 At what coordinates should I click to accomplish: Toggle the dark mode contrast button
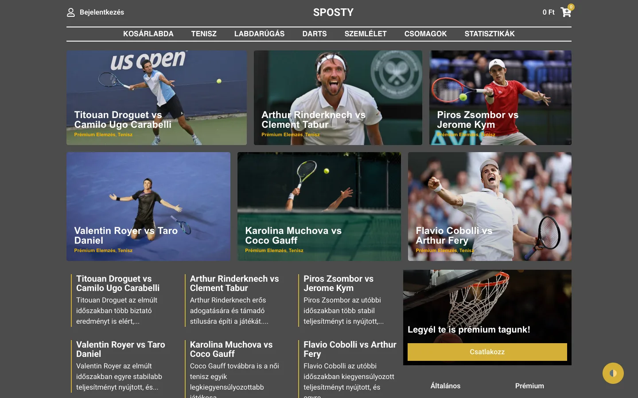(x=613, y=373)
